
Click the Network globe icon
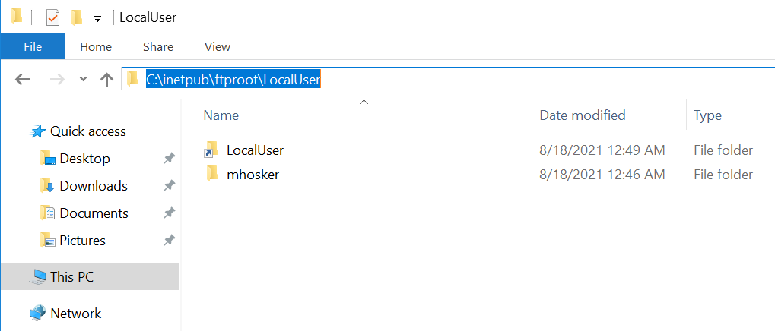37,314
